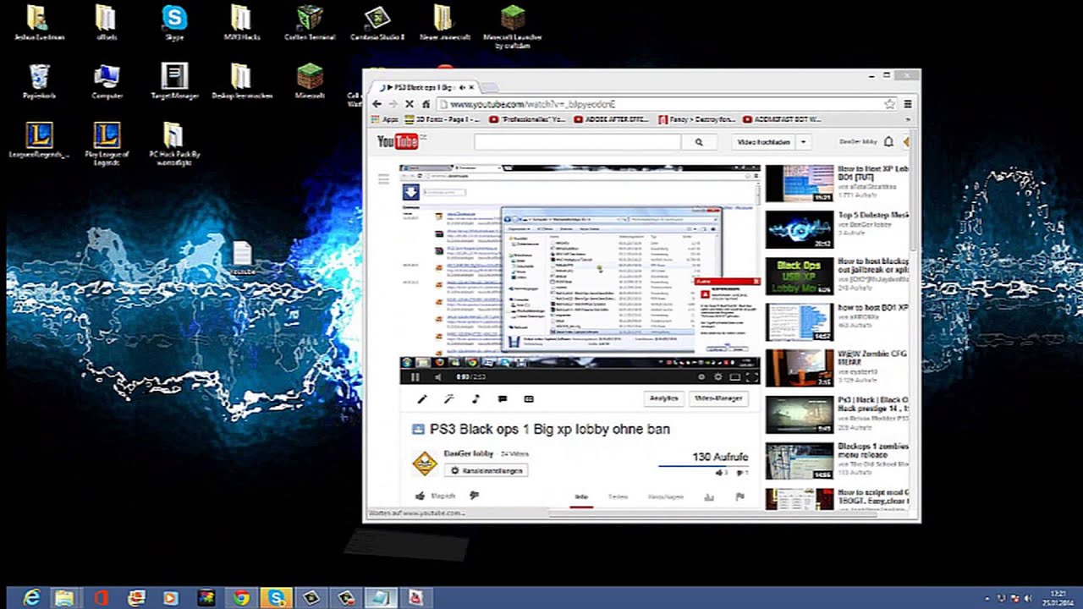
Task: Dislike the video with thumbs down
Action: coord(474,497)
